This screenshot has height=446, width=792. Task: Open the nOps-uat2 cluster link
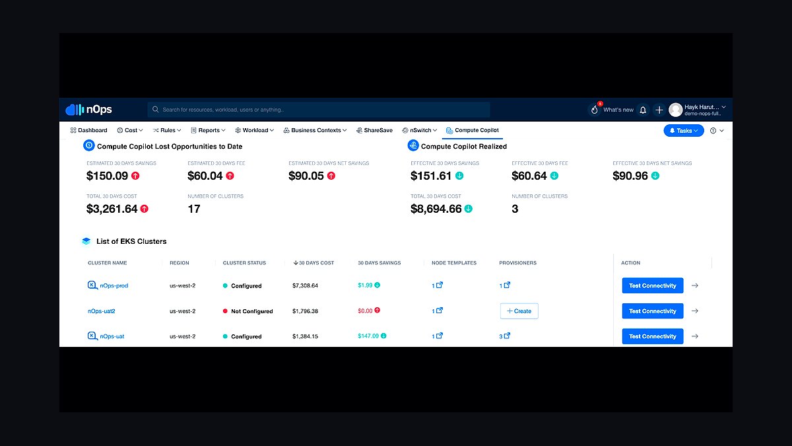pyautogui.click(x=102, y=311)
